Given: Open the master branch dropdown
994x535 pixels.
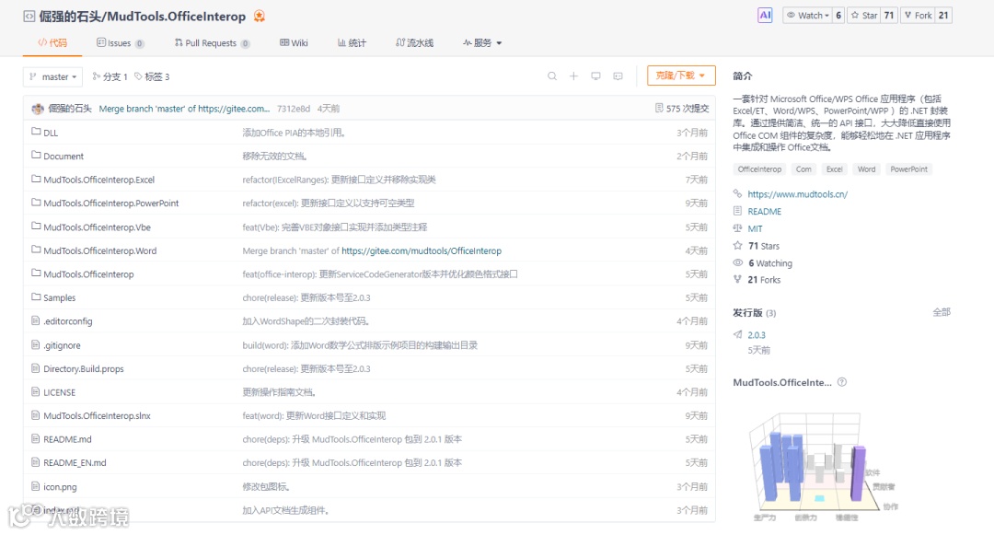Looking at the screenshot, I should (53, 76).
